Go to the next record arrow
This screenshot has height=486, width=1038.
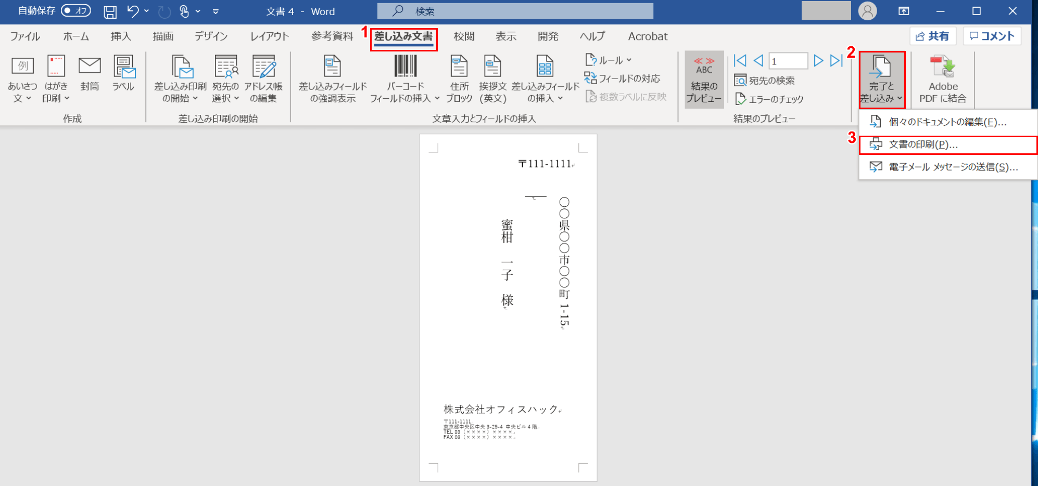click(818, 61)
